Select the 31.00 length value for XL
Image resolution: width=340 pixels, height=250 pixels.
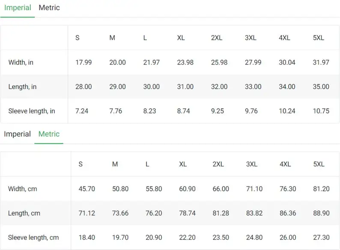185,87
